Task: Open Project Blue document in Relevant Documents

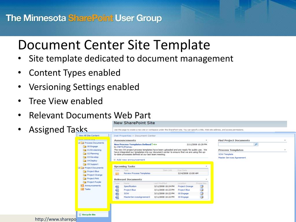Action: (130, 190)
